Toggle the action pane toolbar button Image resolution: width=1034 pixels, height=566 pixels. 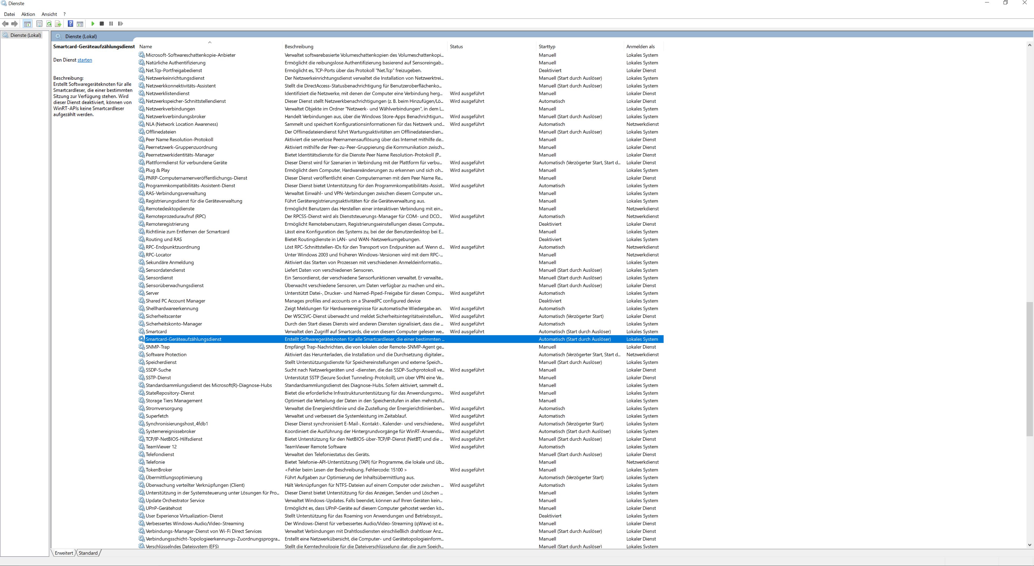[80, 24]
